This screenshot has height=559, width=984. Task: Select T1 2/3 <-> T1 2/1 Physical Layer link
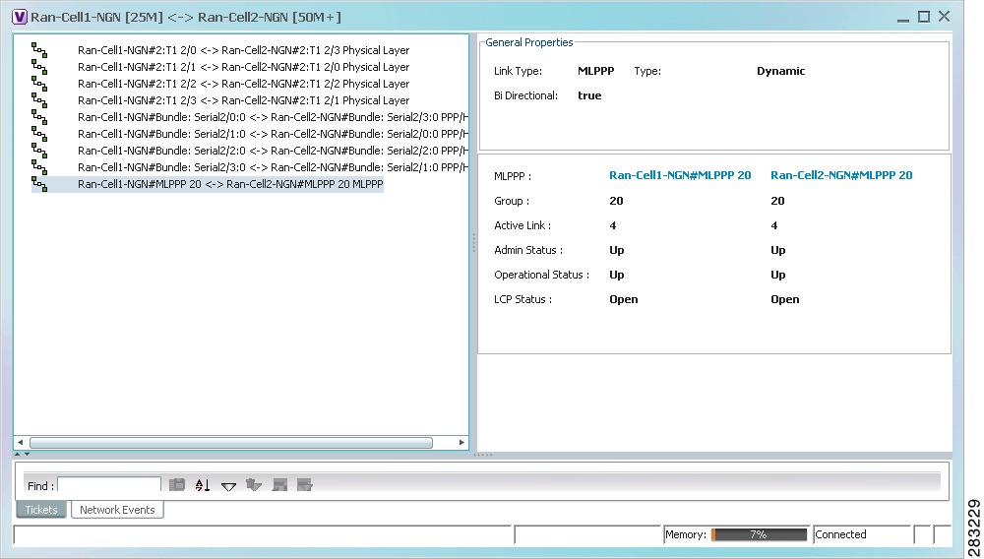[x=243, y=100]
